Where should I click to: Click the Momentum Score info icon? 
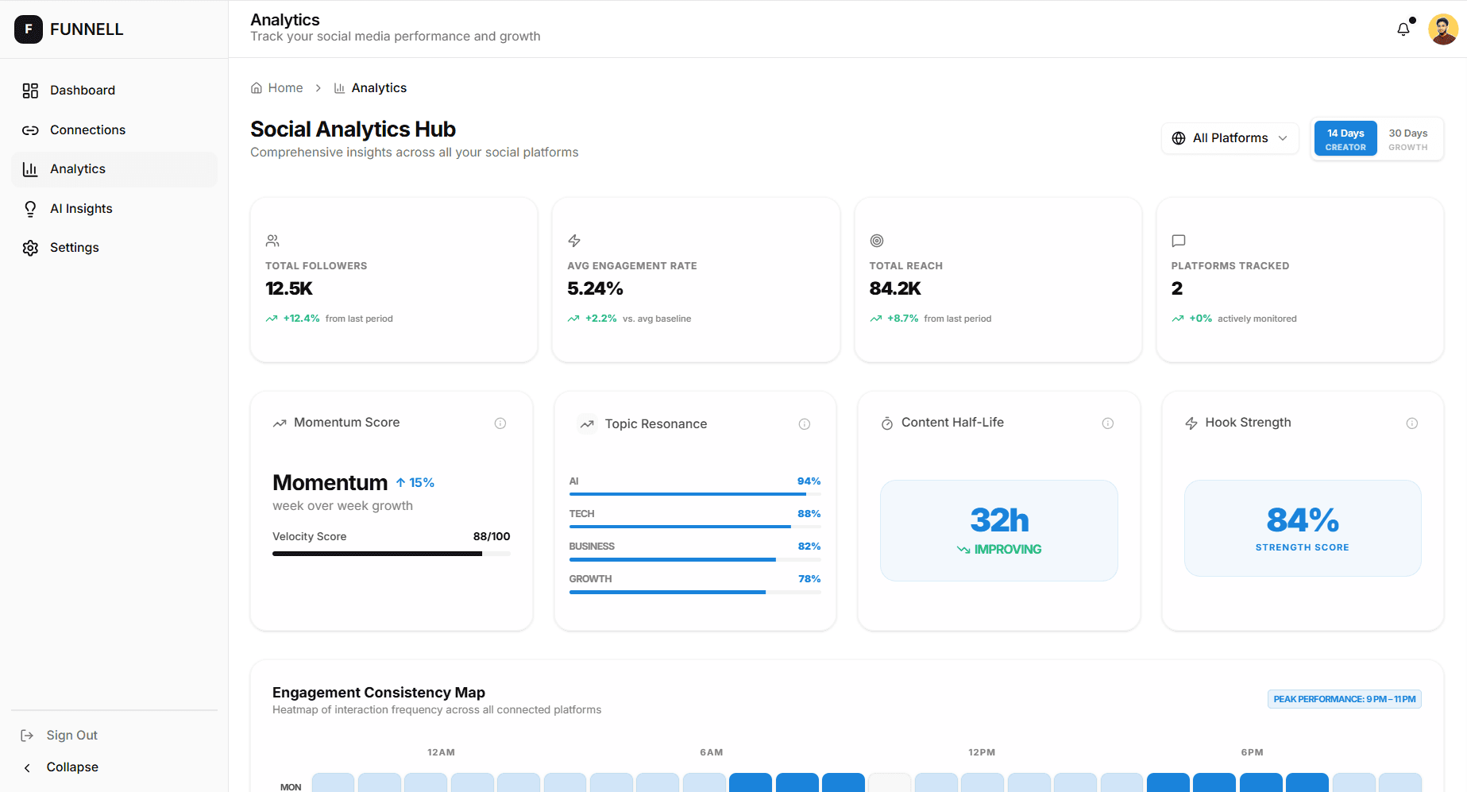pos(500,423)
